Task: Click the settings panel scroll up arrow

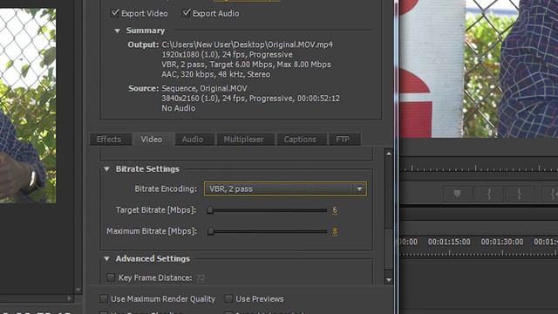Action: tap(389, 154)
